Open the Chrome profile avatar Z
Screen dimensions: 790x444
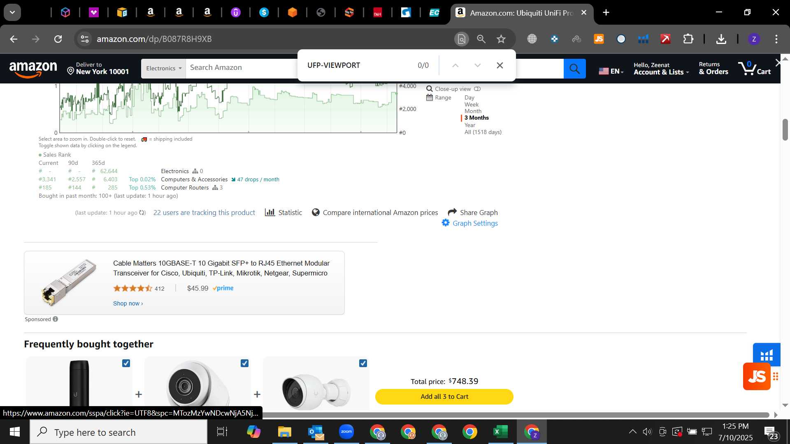click(754, 39)
